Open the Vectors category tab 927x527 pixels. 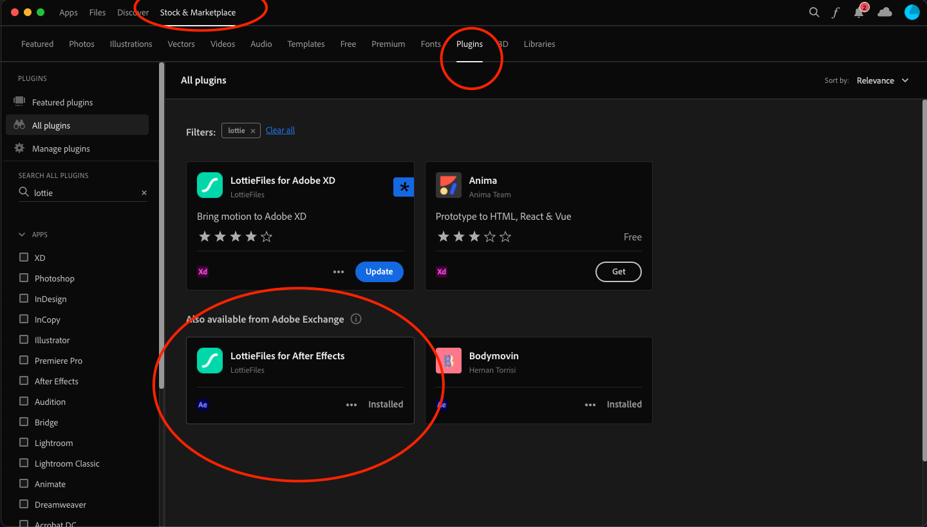point(182,44)
